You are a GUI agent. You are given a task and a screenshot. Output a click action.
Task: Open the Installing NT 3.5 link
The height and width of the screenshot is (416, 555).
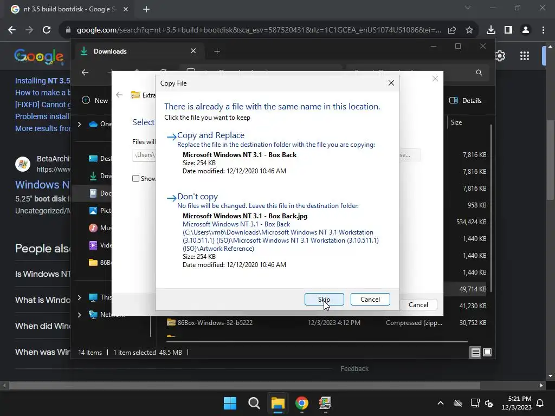42,81
